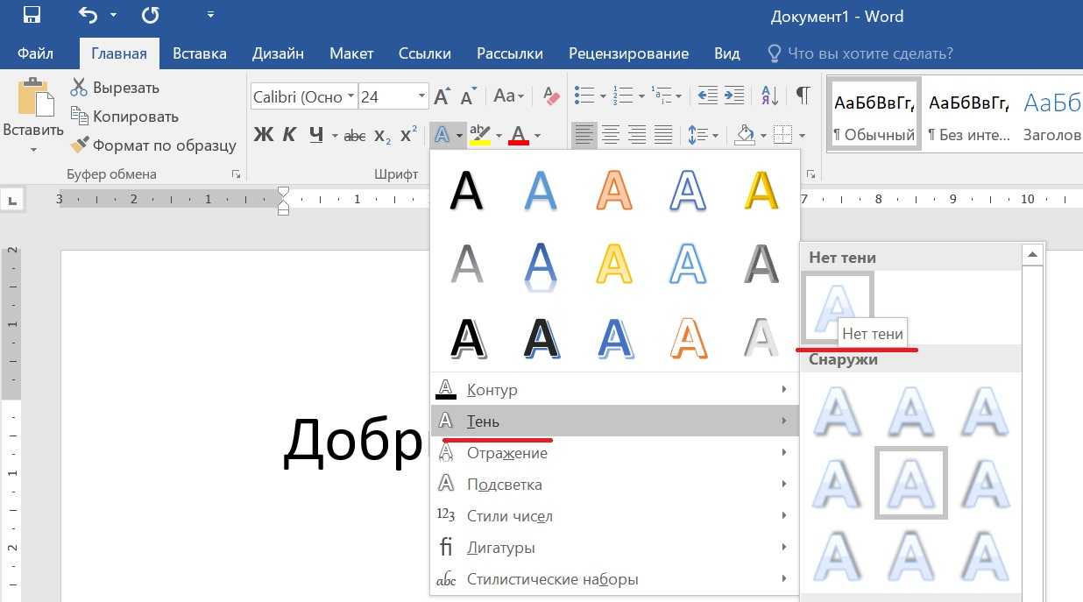This screenshot has width=1083, height=602.
Task: Expand the Вставить paste options arrow
Action: point(33,150)
